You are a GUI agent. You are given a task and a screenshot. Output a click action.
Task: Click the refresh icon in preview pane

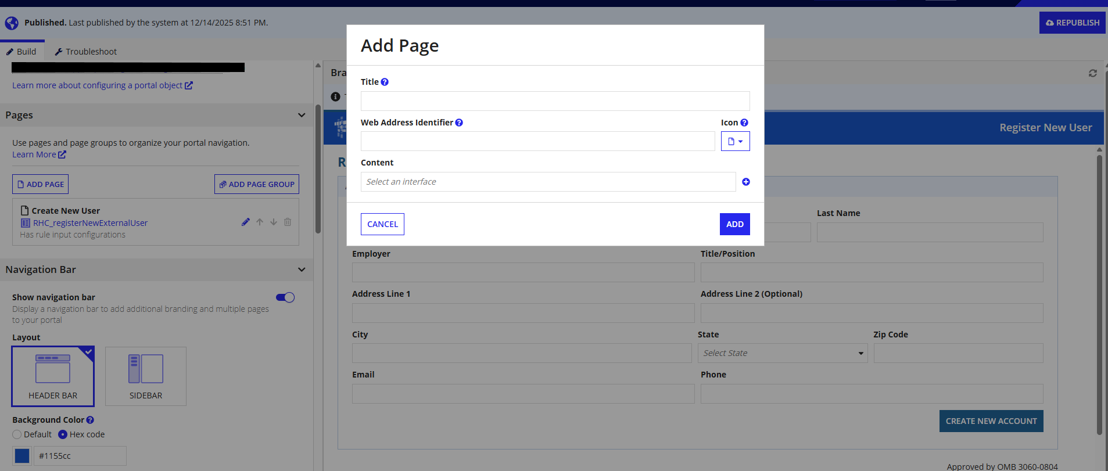pyautogui.click(x=1093, y=73)
